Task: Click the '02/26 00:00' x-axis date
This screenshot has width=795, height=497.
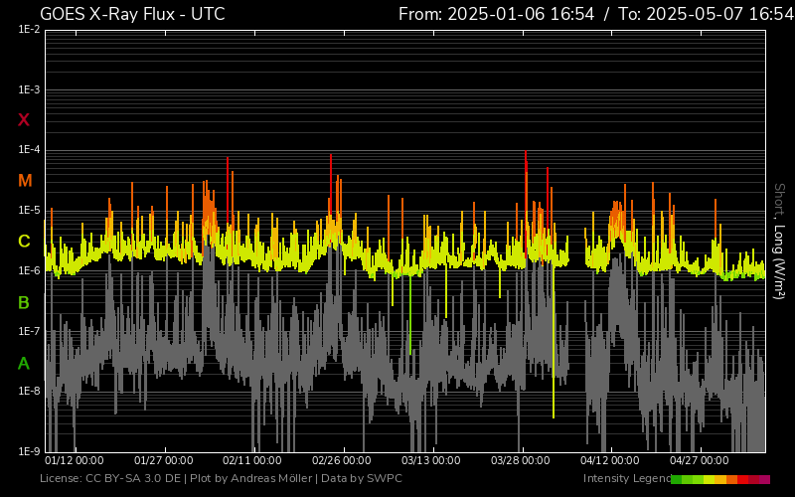Action: point(342,460)
